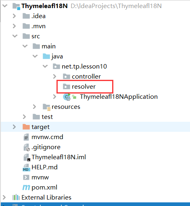Select the target folder
The height and width of the screenshot is (206, 190).
40,127
